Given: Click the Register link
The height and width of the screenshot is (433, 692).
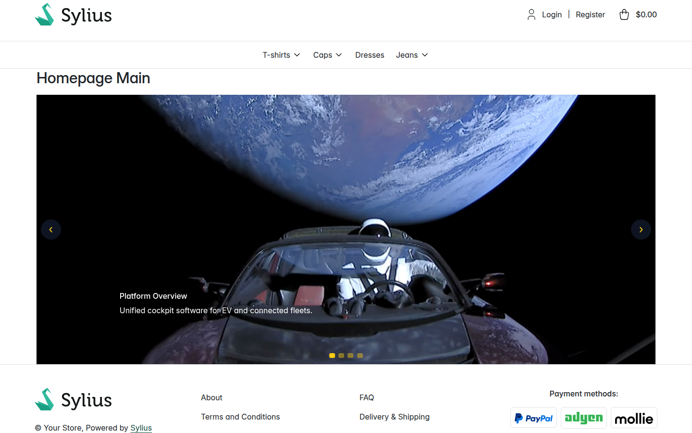Looking at the screenshot, I should [590, 14].
